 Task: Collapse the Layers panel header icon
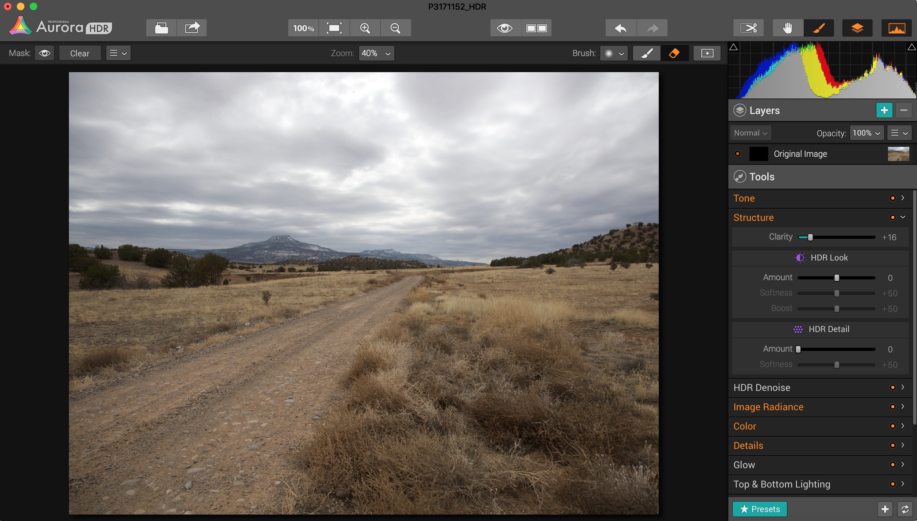(x=739, y=110)
